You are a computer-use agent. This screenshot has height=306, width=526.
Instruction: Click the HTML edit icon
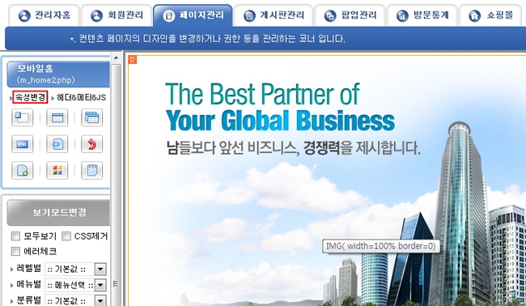point(23,144)
